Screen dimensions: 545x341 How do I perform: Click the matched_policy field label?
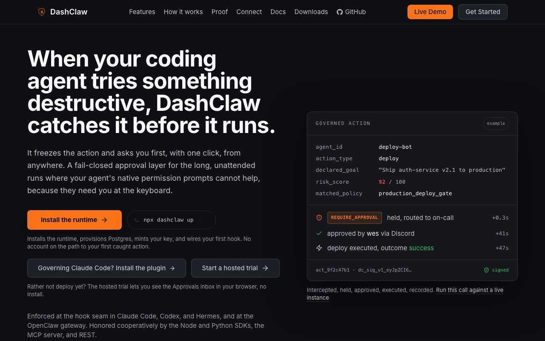click(339, 194)
